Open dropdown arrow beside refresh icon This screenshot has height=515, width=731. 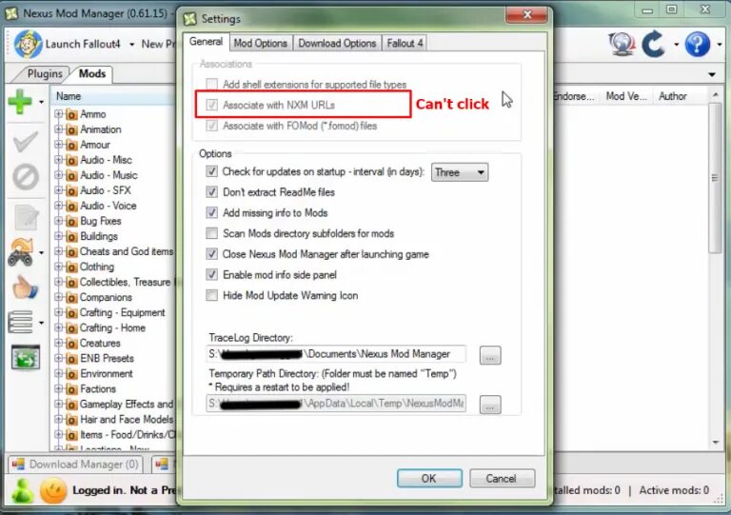[x=676, y=45]
